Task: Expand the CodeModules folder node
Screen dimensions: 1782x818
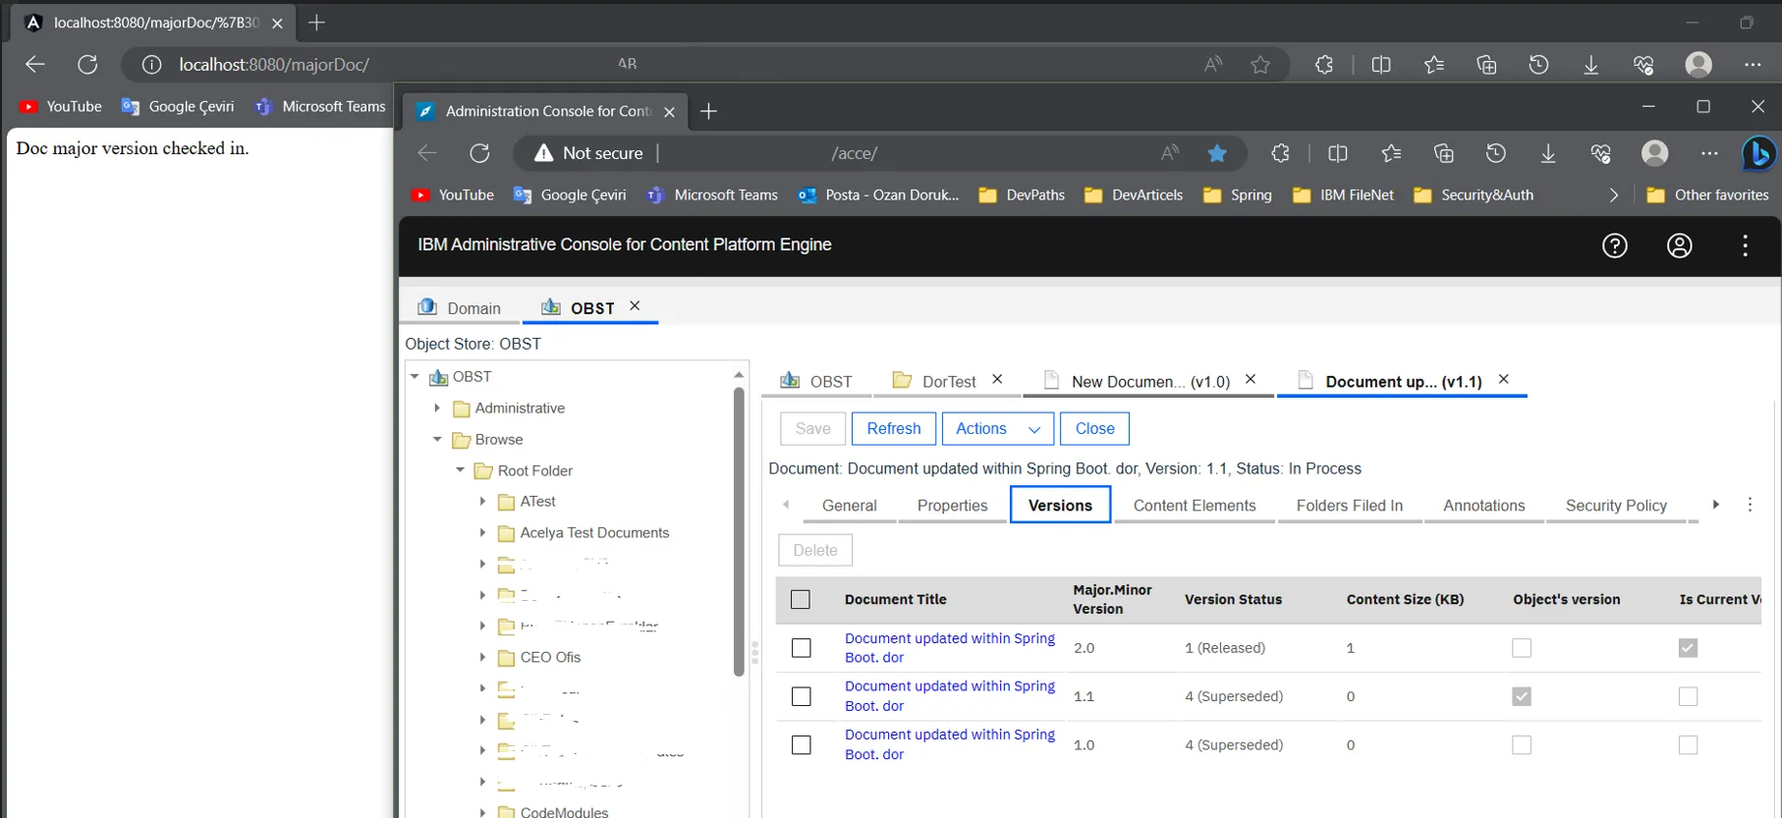Action: [x=482, y=812]
